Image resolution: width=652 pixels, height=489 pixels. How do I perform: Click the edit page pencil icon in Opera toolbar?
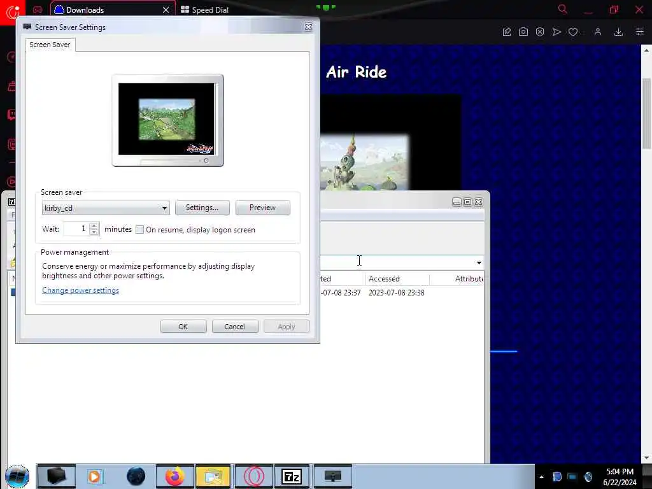(506, 32)
